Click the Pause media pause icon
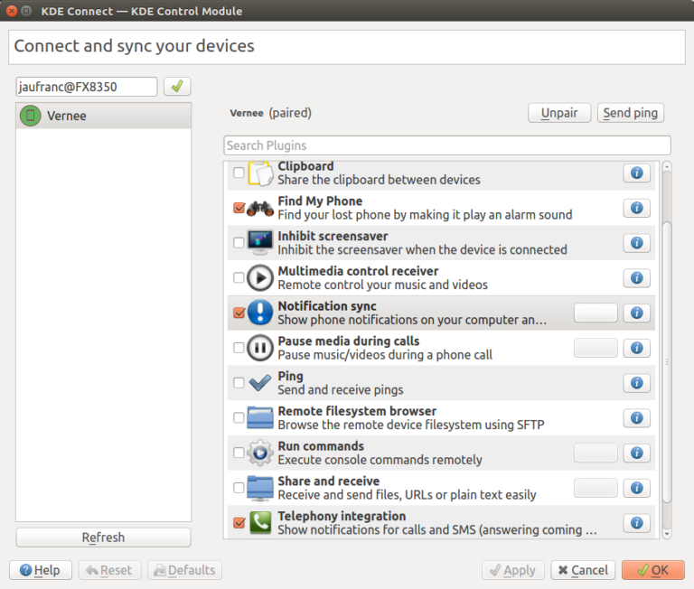This screenshot has height=589, width=694. (260, 348)
